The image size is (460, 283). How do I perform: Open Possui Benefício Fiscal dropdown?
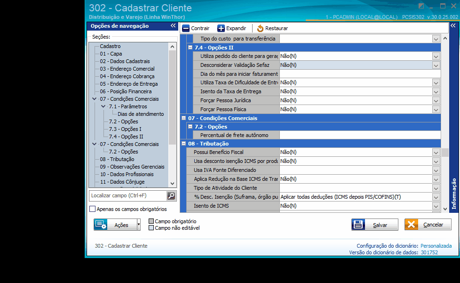(436, 153)
